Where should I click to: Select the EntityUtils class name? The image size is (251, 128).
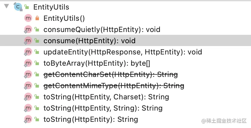(x=51, y=7)
